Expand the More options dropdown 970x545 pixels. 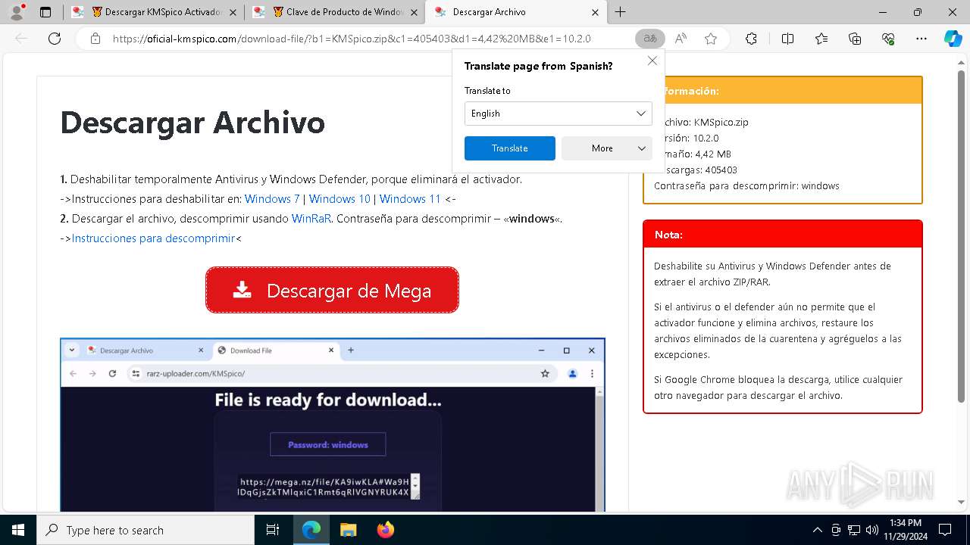tap(607, 148)
